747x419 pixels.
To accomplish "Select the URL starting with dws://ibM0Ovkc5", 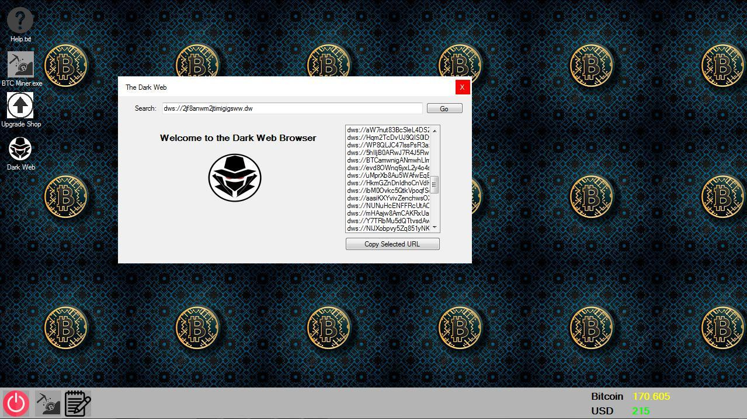I will click(x=388, y=191).
